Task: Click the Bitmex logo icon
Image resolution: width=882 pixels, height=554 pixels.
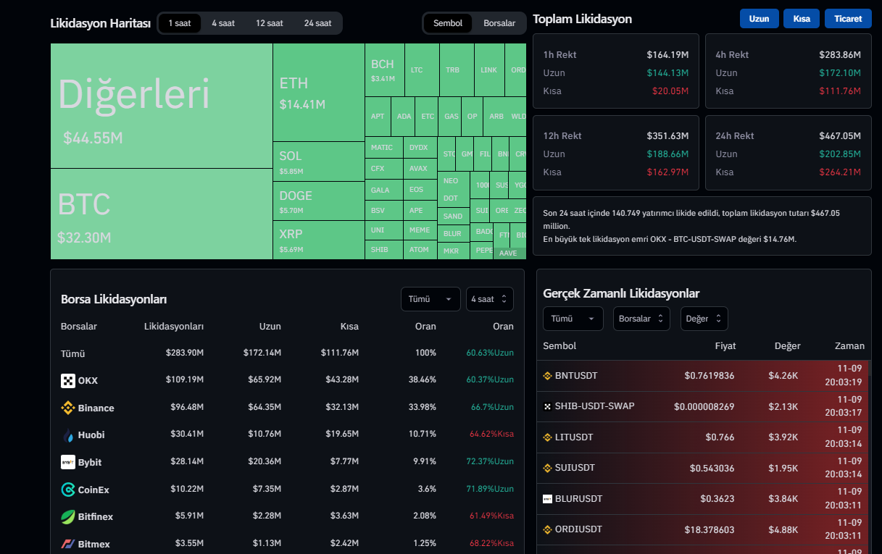Action: [68, 544]
